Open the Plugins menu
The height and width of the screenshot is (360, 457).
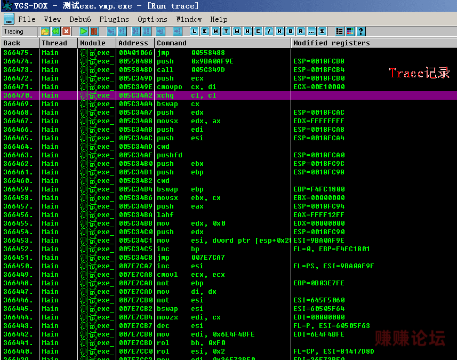click(x=114, y=19)
